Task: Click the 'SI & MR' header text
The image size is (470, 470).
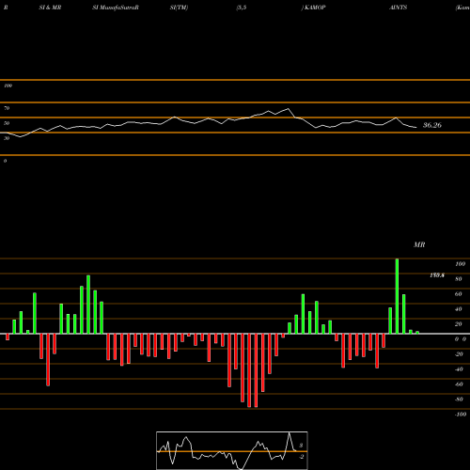Action: (x=50, y=8)
